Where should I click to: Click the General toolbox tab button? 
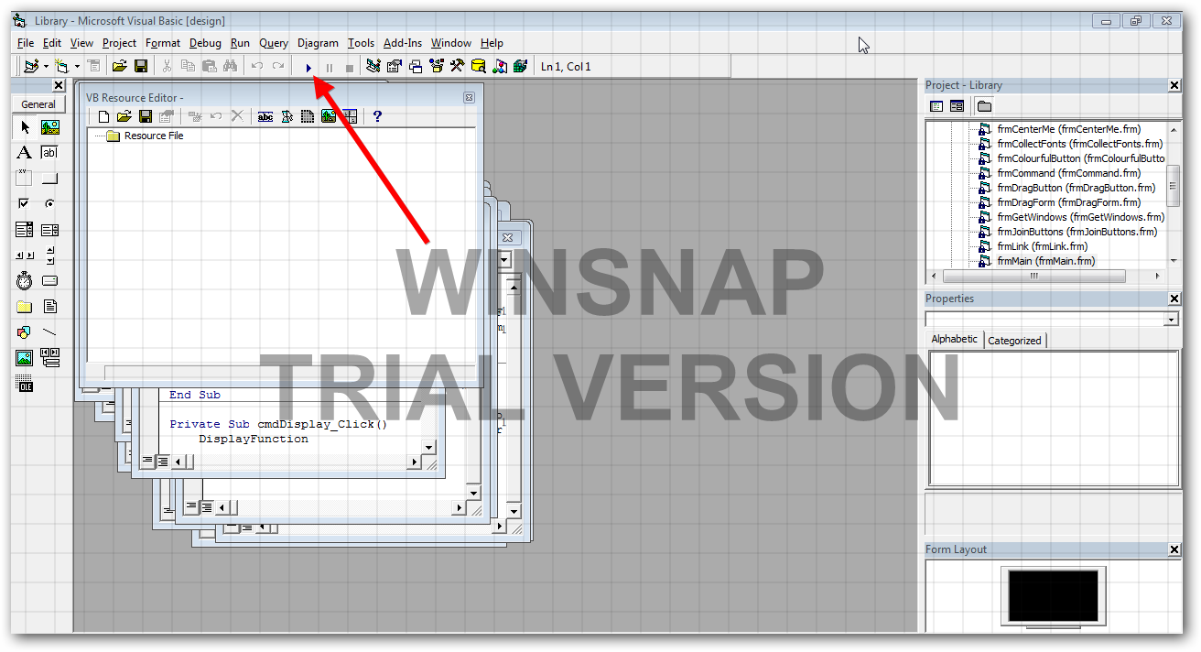tap(38, 104)
